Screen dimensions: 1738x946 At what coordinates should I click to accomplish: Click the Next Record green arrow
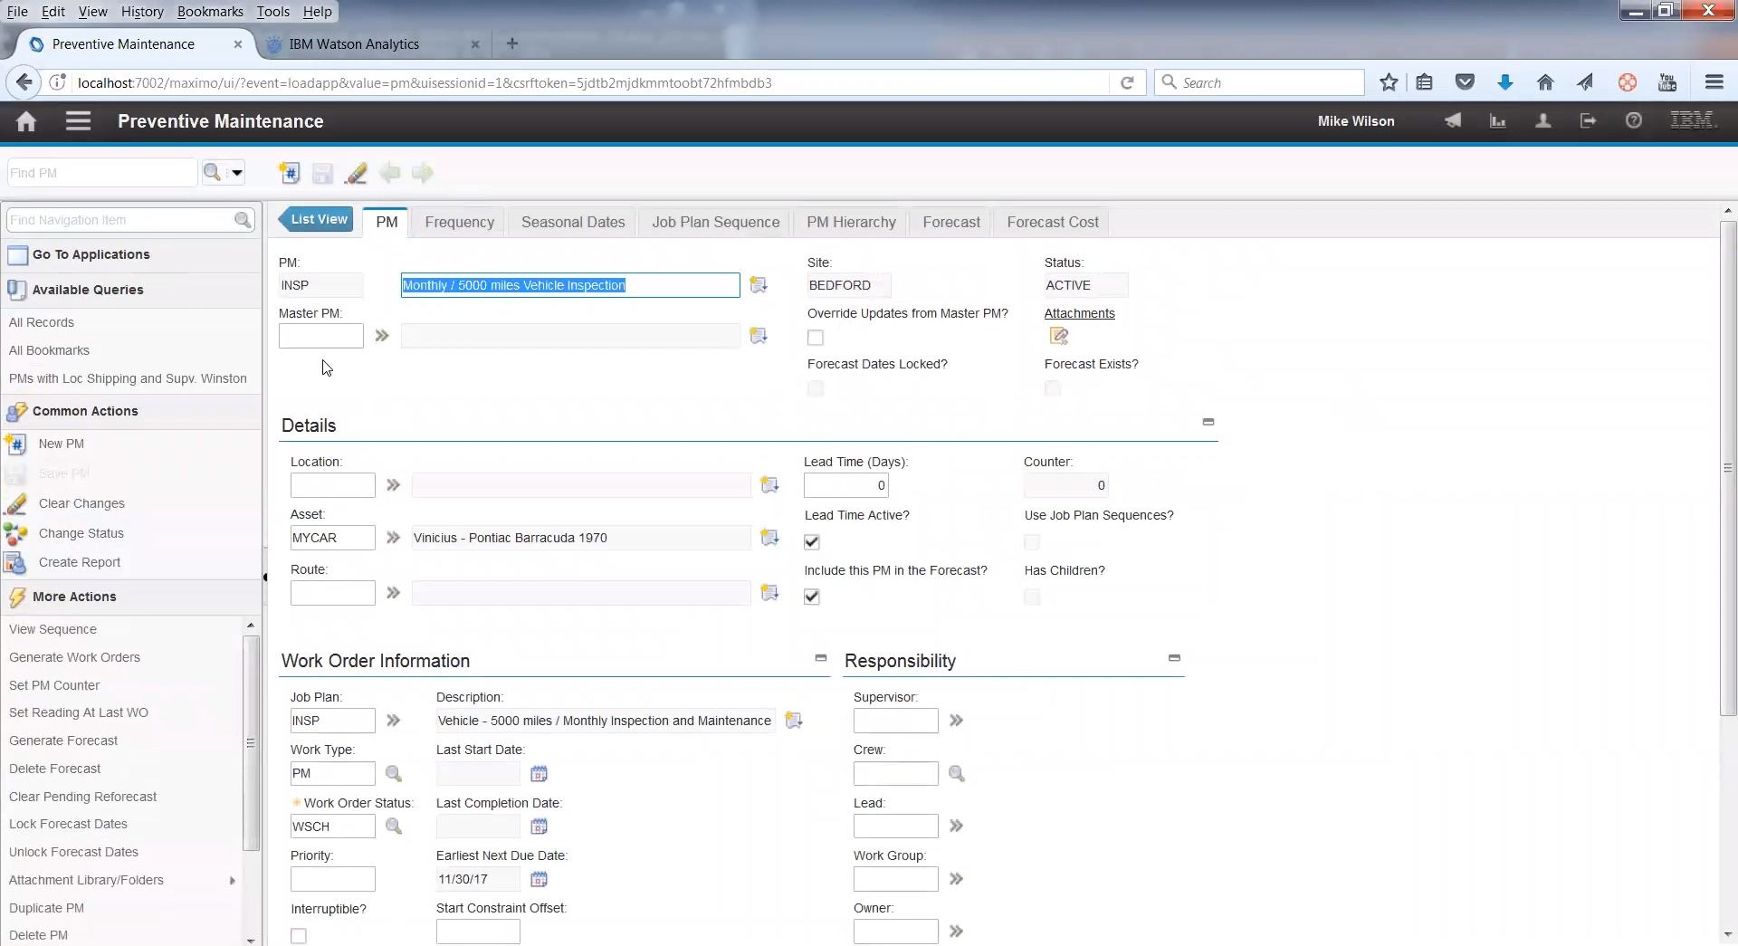(423, 173)
